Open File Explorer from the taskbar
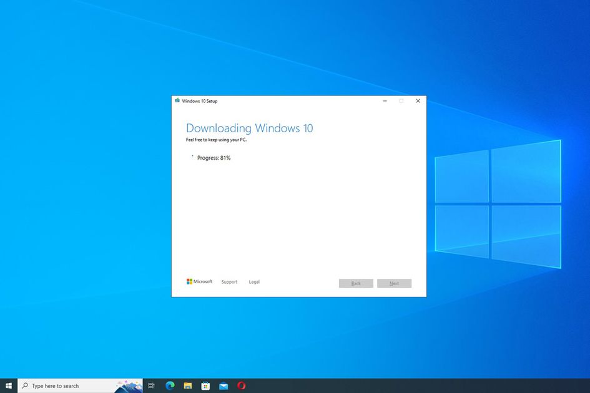This screenshot has width=590, height=393. 188,386
